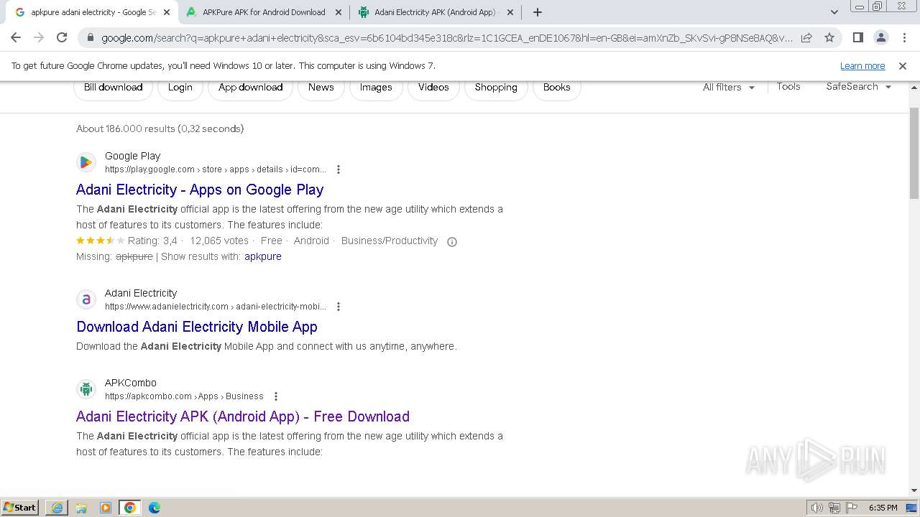
Task: Click the address bar URL field
Action: click(447, 38)
